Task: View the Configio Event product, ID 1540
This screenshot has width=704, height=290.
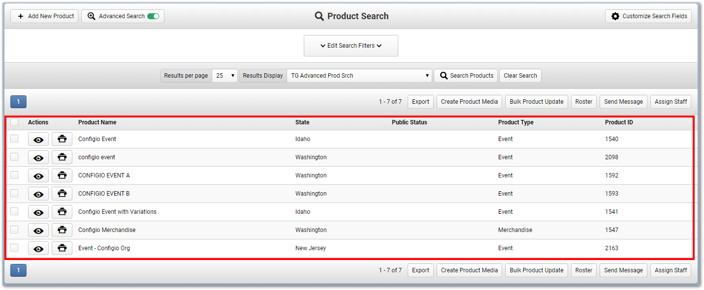Action: pyautogui.click(x=38, y=140)
